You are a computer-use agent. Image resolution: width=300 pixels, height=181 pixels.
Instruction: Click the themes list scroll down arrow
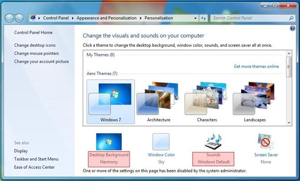[289, 123]
